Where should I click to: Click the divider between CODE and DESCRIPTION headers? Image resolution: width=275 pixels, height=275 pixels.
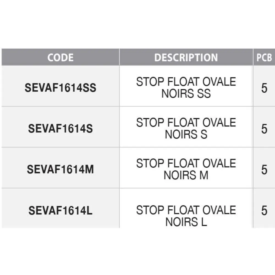point(119,57)
